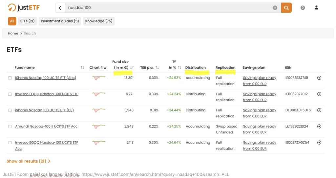336x178 pixels.
Task: Click plus icon for Amundi Nasdaq-100 II row
Action: click(x=319, y=127)
